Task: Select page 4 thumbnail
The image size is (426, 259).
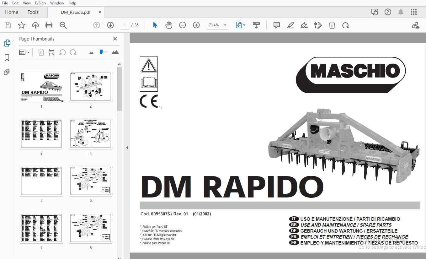Action: click(x=91, y=134)
